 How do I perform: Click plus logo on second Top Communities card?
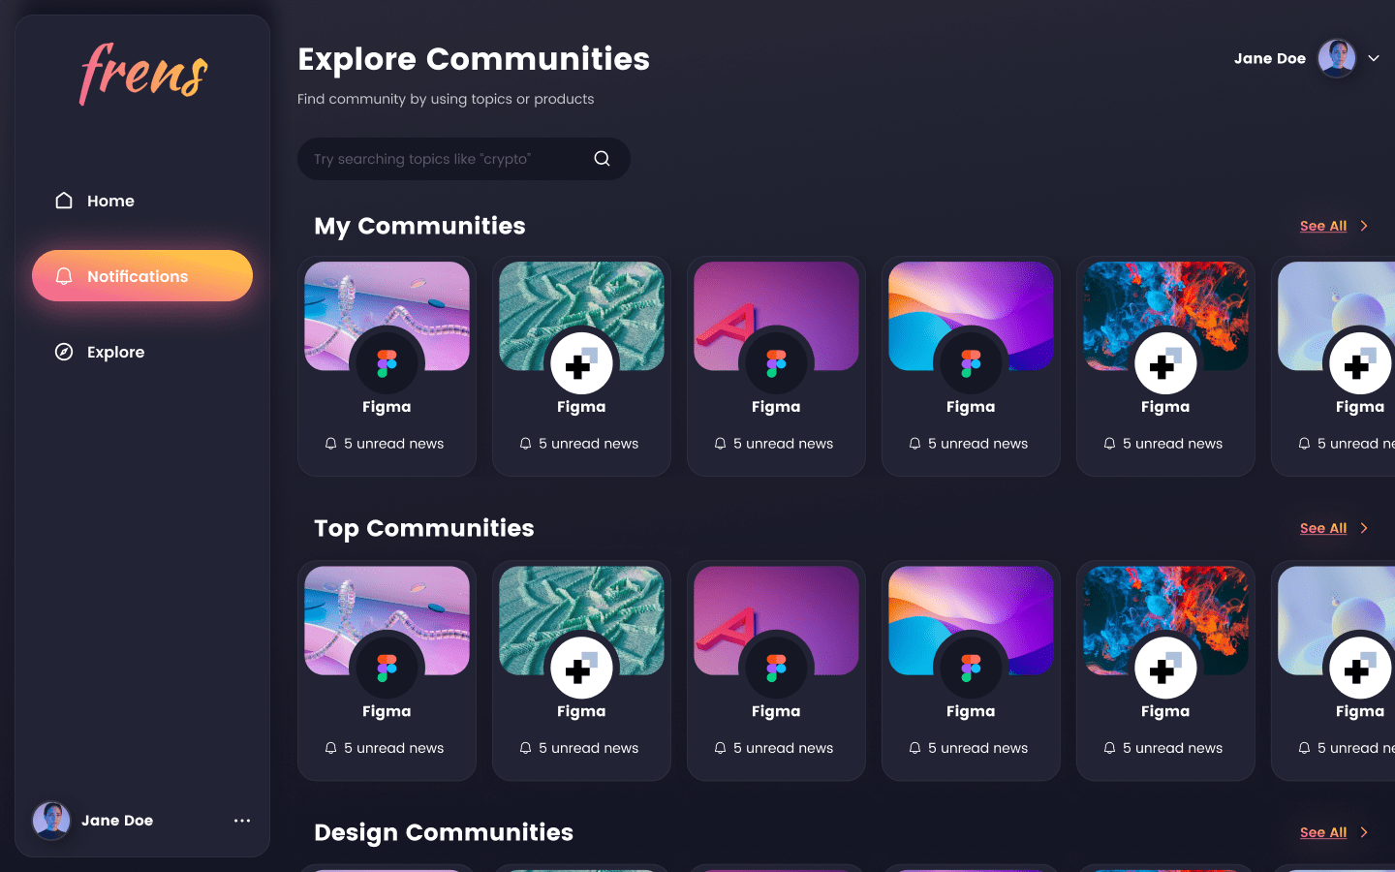(x=581, y=668)
